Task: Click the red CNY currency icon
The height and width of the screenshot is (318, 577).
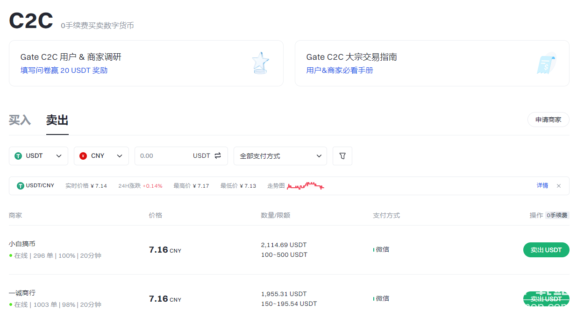Action: coord(83,156)
